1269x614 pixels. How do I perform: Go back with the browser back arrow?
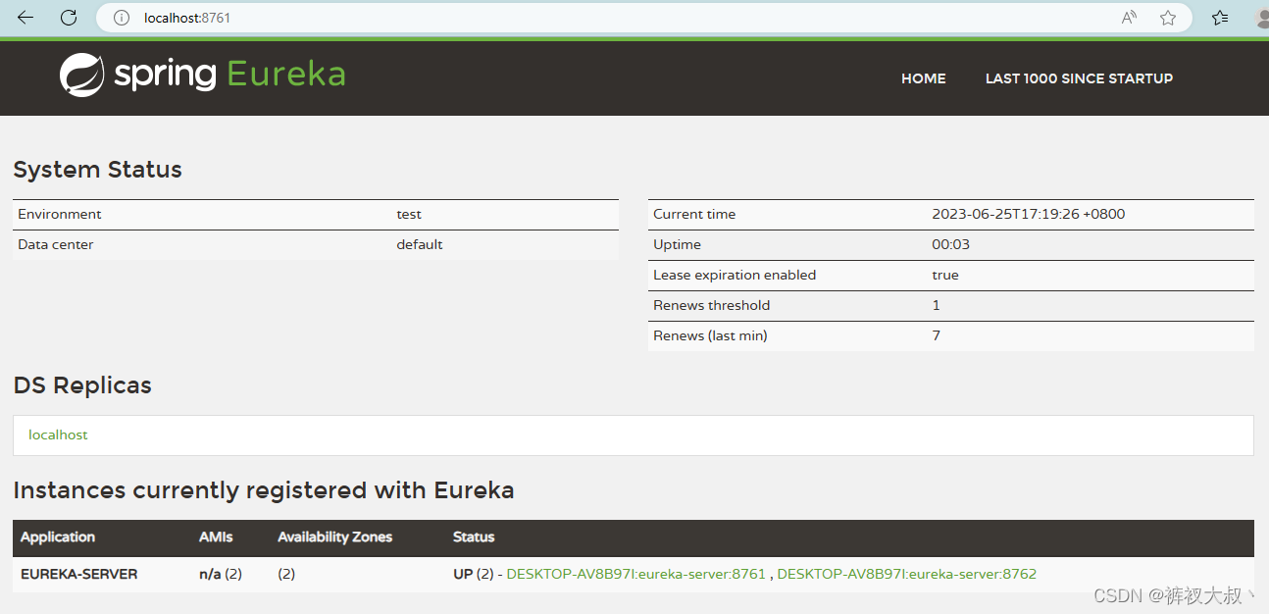(25, 18)
